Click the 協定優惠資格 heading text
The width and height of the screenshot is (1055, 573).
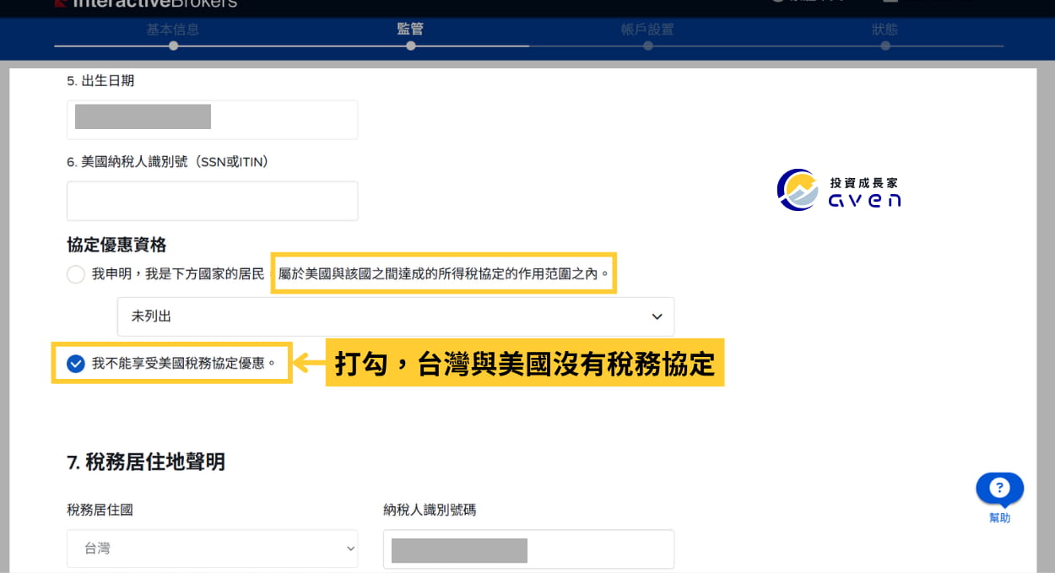[x=116, y=245]
